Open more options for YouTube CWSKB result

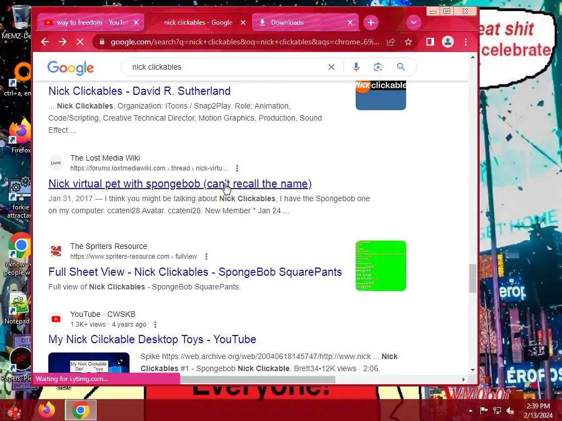pyautogui.click(x=155, y=325)
